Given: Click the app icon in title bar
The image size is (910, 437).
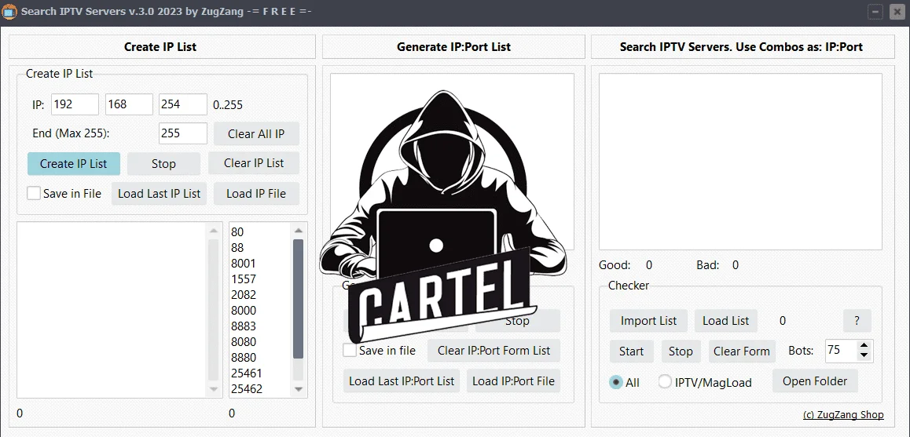Looking at the screenshot, I should point(9,12).
